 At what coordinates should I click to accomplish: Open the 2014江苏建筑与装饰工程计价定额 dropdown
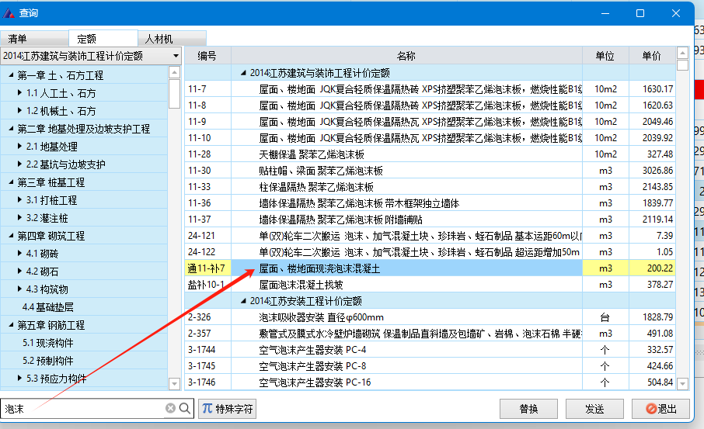(91, 56)
